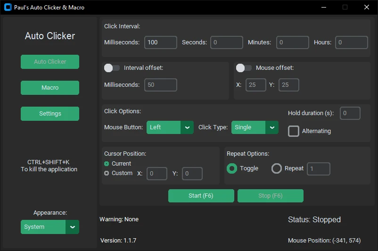Minimize the Auto Clicker window
The width and height of the screenshot is (378, 251).
click(x=324, y=7)
